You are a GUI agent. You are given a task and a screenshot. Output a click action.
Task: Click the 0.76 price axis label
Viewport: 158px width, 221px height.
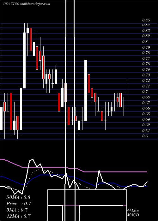(146, 64)
